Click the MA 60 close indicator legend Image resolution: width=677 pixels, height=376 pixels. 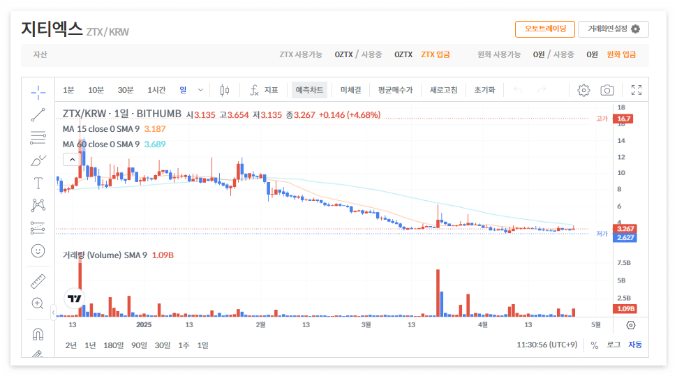pyautogui.click(x=101, y=144)
